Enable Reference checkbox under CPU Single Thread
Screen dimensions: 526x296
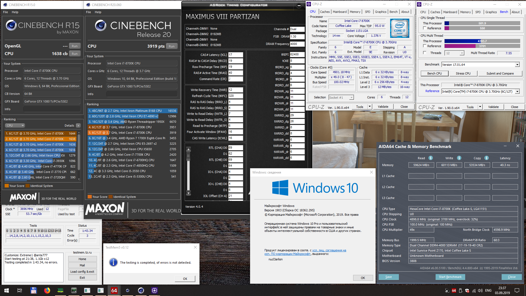[425, 28]
